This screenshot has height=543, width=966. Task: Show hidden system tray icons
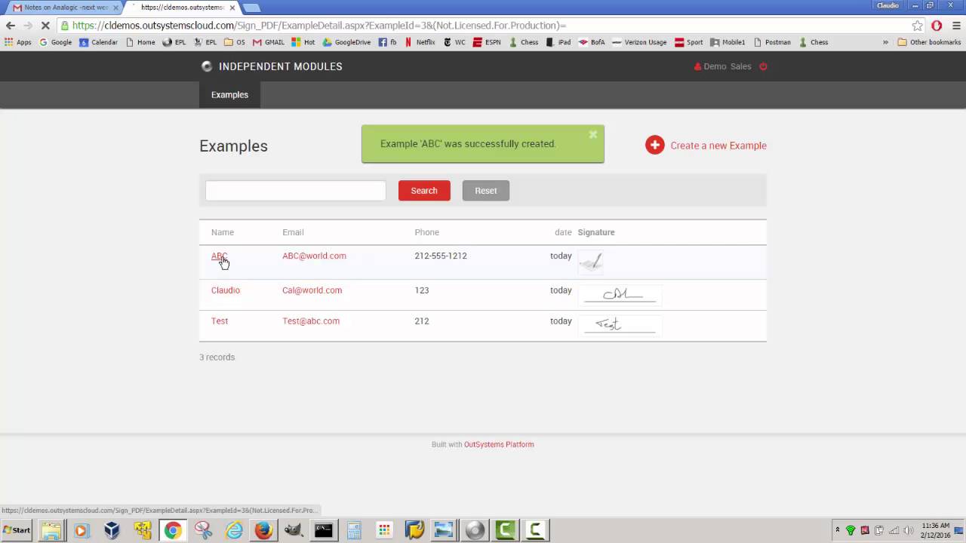tap(837, 530)
